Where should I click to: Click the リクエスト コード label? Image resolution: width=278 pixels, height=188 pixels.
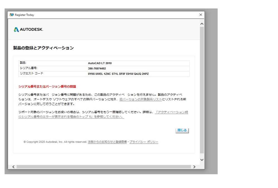tap(31, 73)
